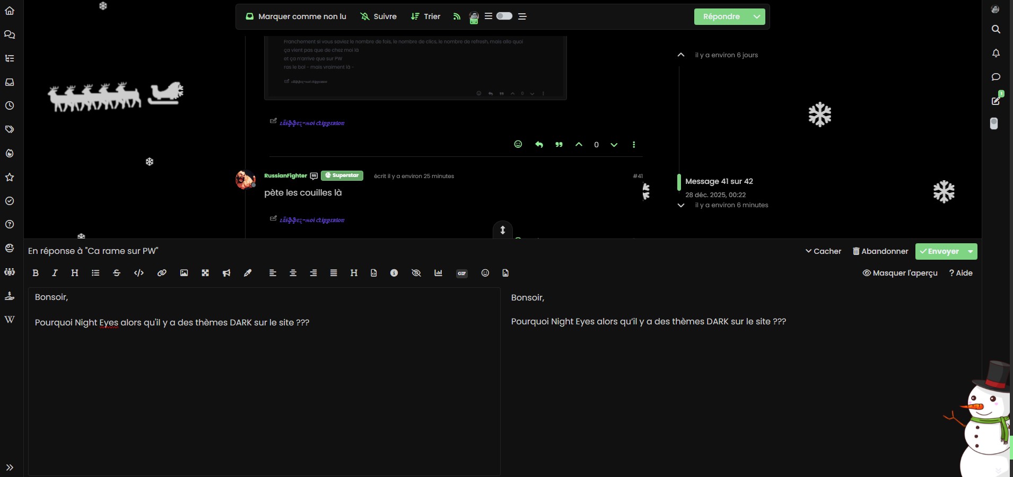
Task: Open the emoji picker in the composer toolbar
Action: click(x=485, y=273)
